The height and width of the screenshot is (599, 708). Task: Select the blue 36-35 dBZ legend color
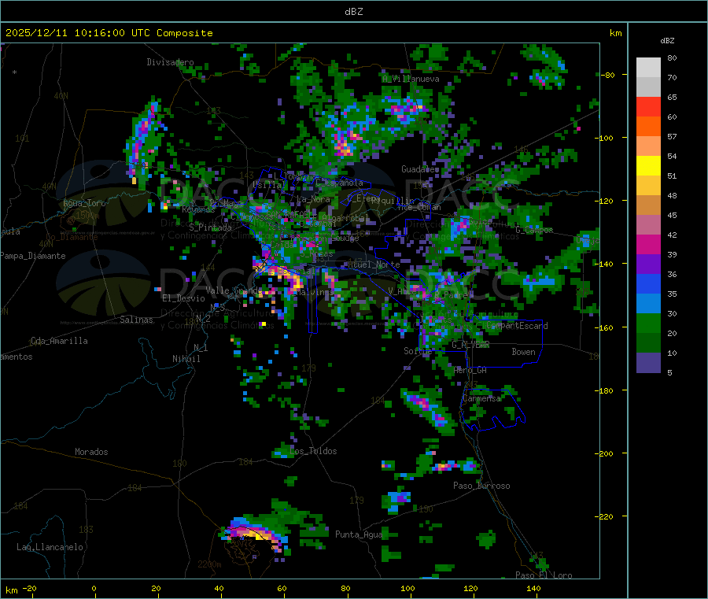click(648, 283)
